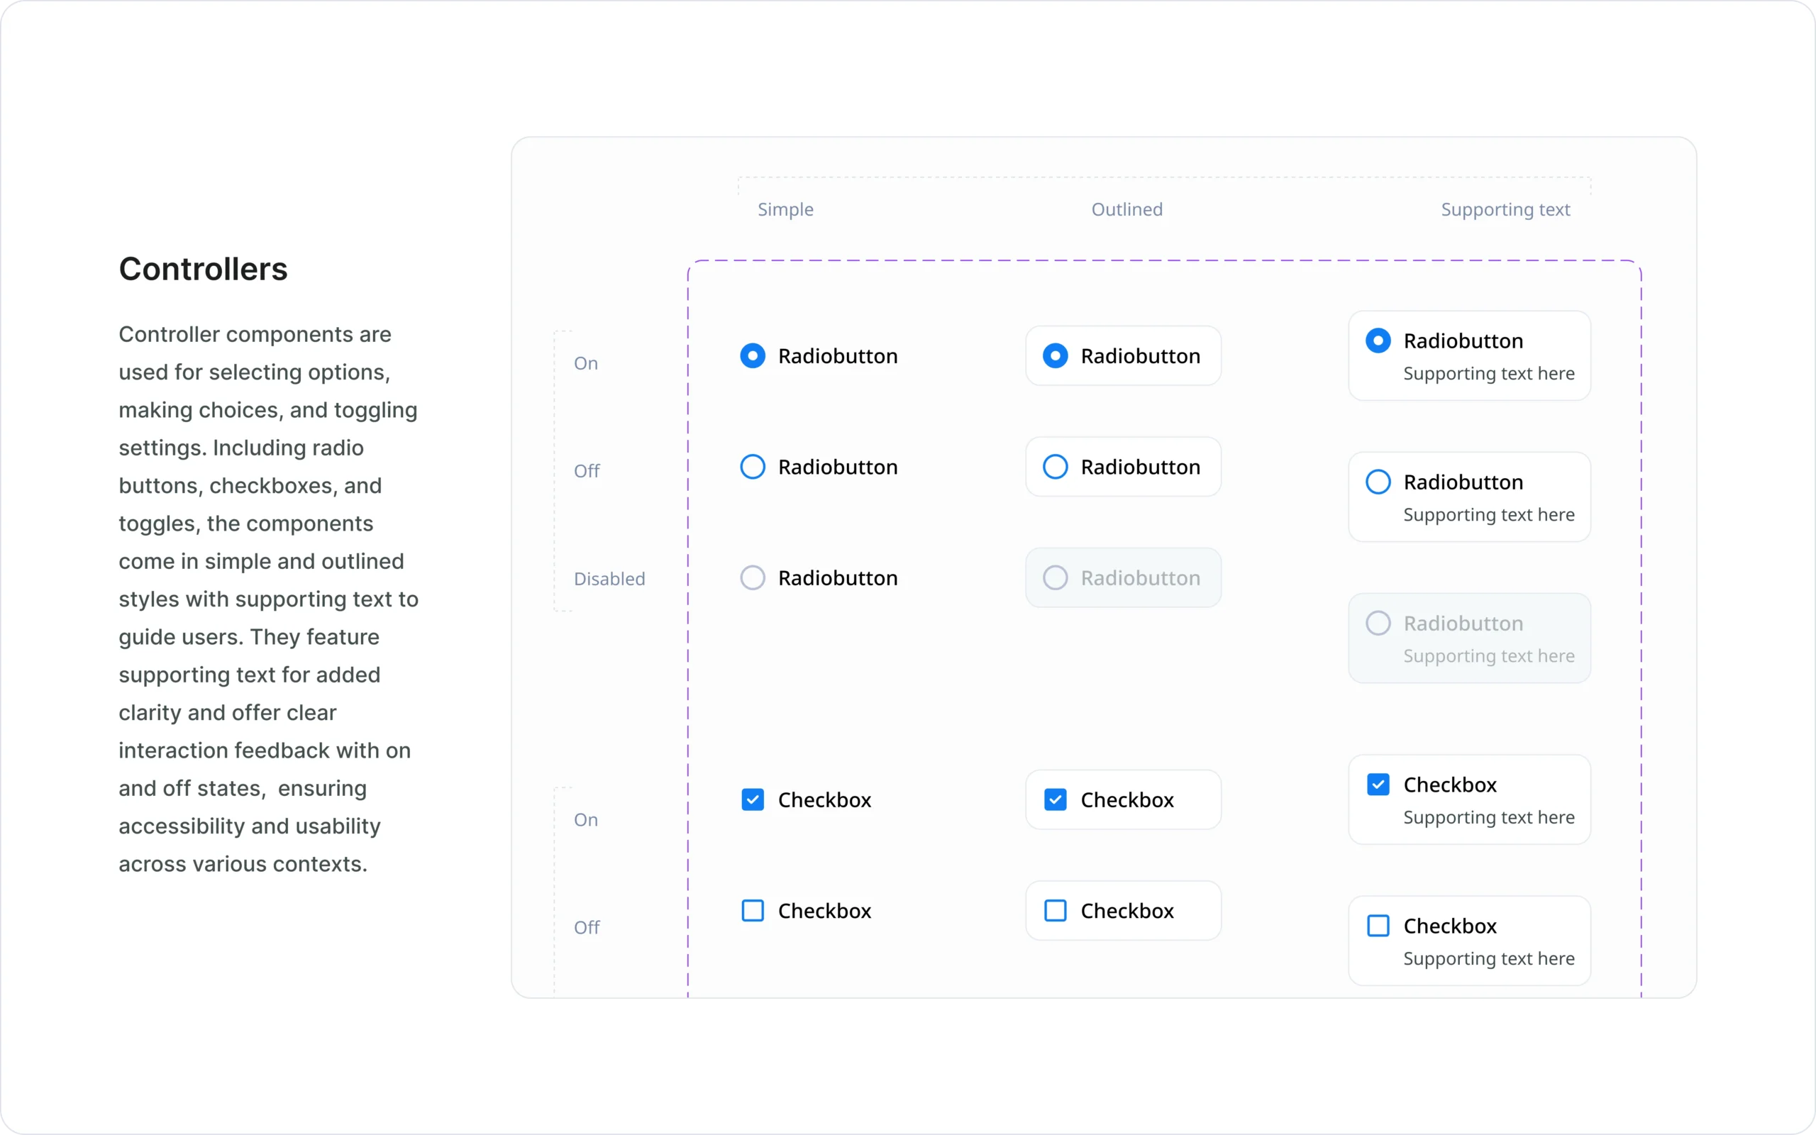Click the Simple column header

[785, 209]
